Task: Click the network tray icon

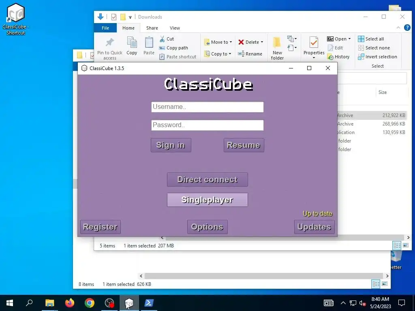Action: (353, 303)
